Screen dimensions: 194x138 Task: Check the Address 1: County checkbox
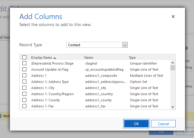25,100
